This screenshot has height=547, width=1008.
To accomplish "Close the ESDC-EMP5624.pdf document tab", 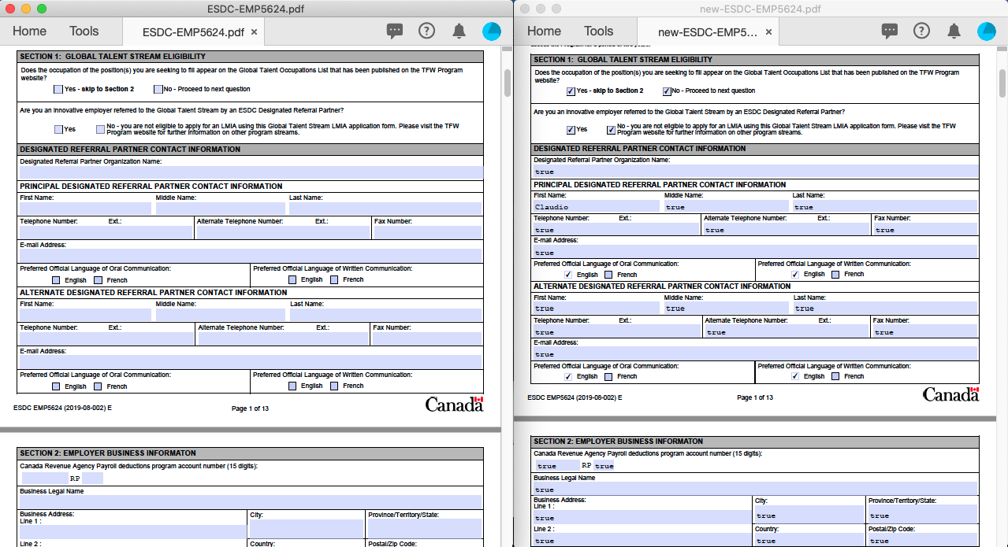I will pyautogui.click(x=254, y=32).
